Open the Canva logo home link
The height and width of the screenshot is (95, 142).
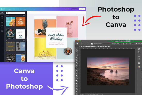3,9
